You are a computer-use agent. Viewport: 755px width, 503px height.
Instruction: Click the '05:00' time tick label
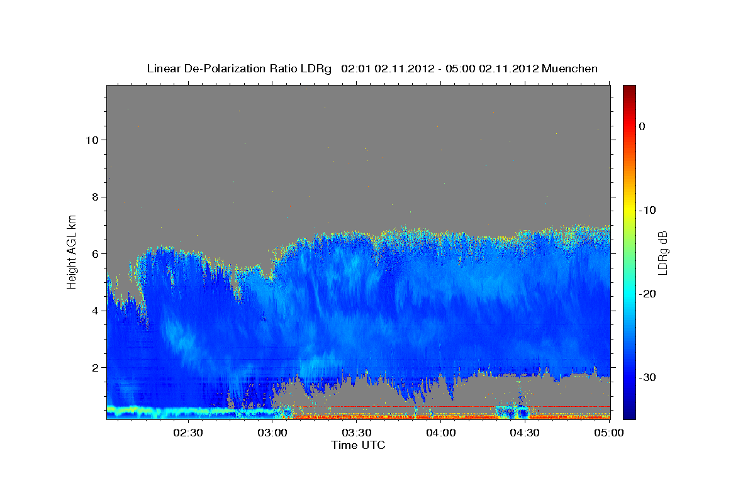pos(609,433)
